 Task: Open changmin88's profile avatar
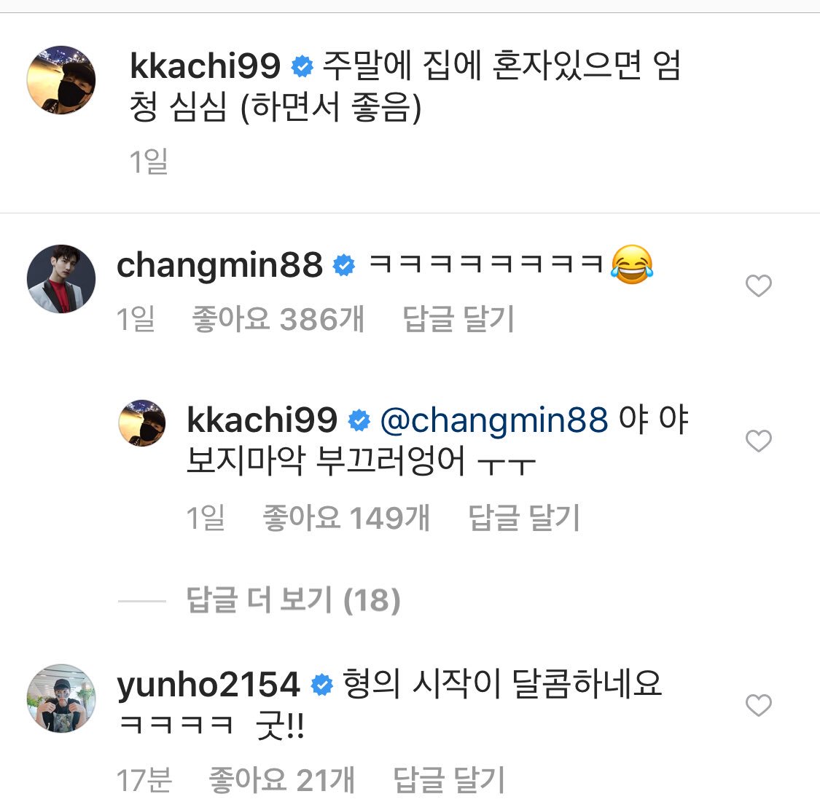[x=61, y=279]
